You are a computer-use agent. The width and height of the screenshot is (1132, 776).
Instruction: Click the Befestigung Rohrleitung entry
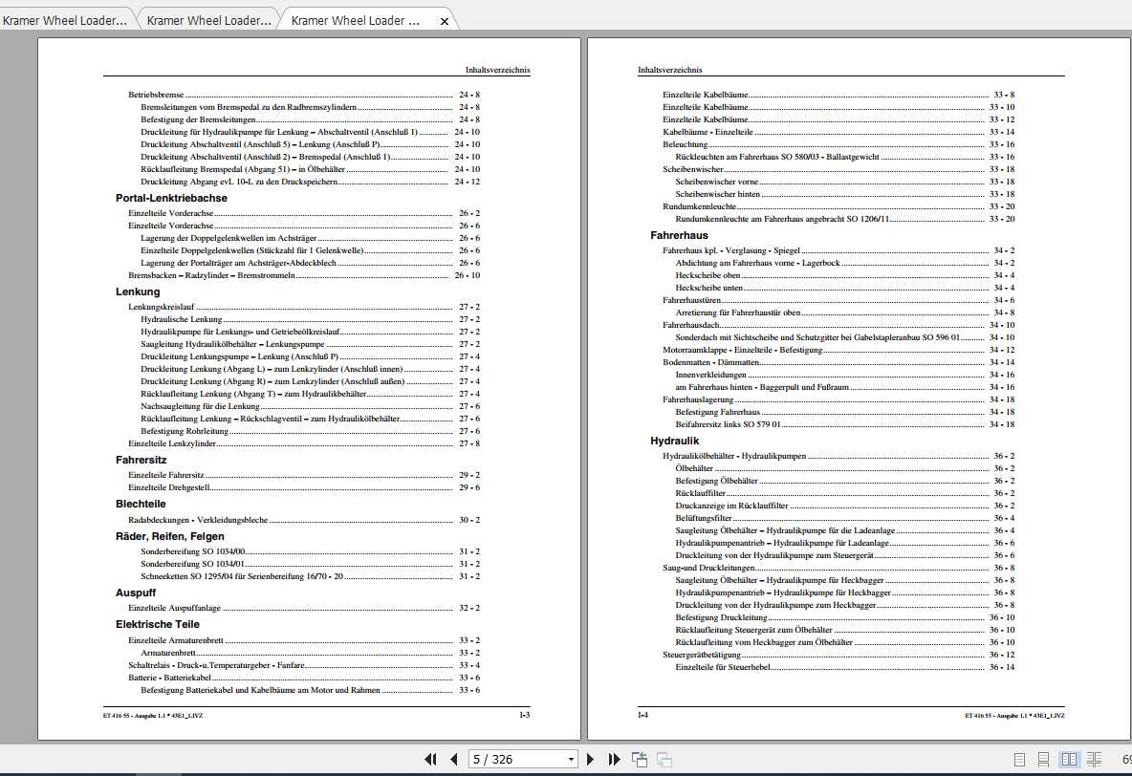pos(311,431)
